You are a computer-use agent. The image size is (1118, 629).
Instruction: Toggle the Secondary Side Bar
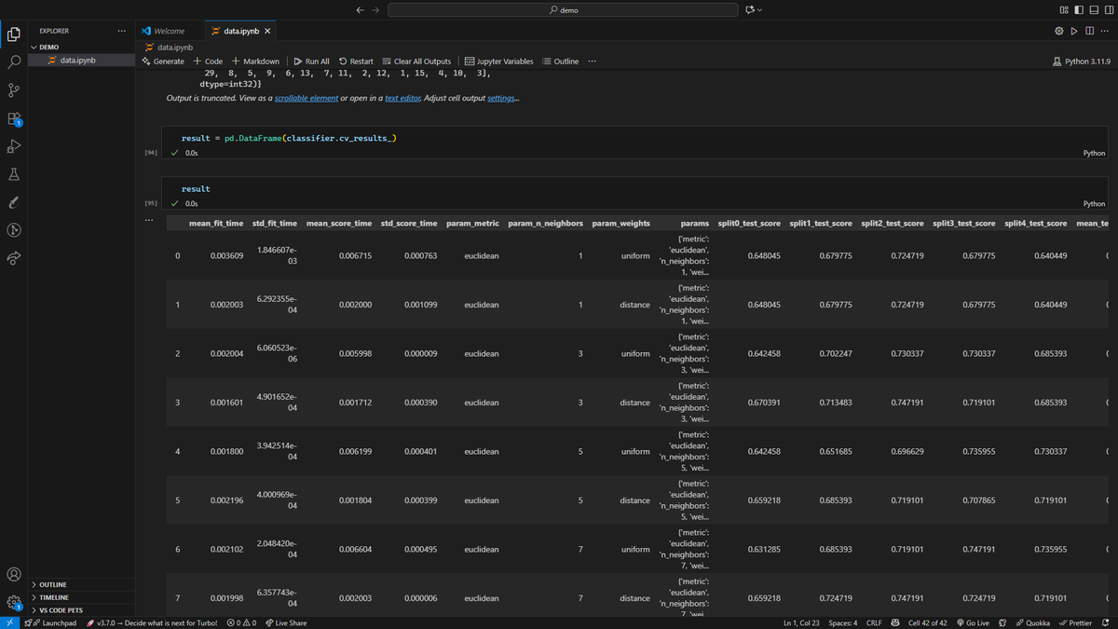(x=1109, y=10)
